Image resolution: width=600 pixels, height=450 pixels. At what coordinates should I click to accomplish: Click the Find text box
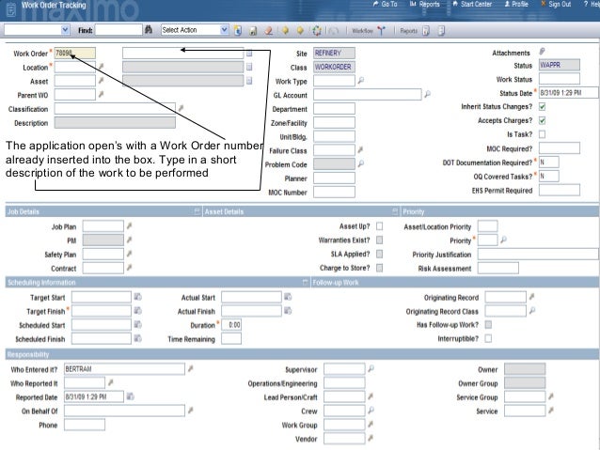click(x=118, y=30)
